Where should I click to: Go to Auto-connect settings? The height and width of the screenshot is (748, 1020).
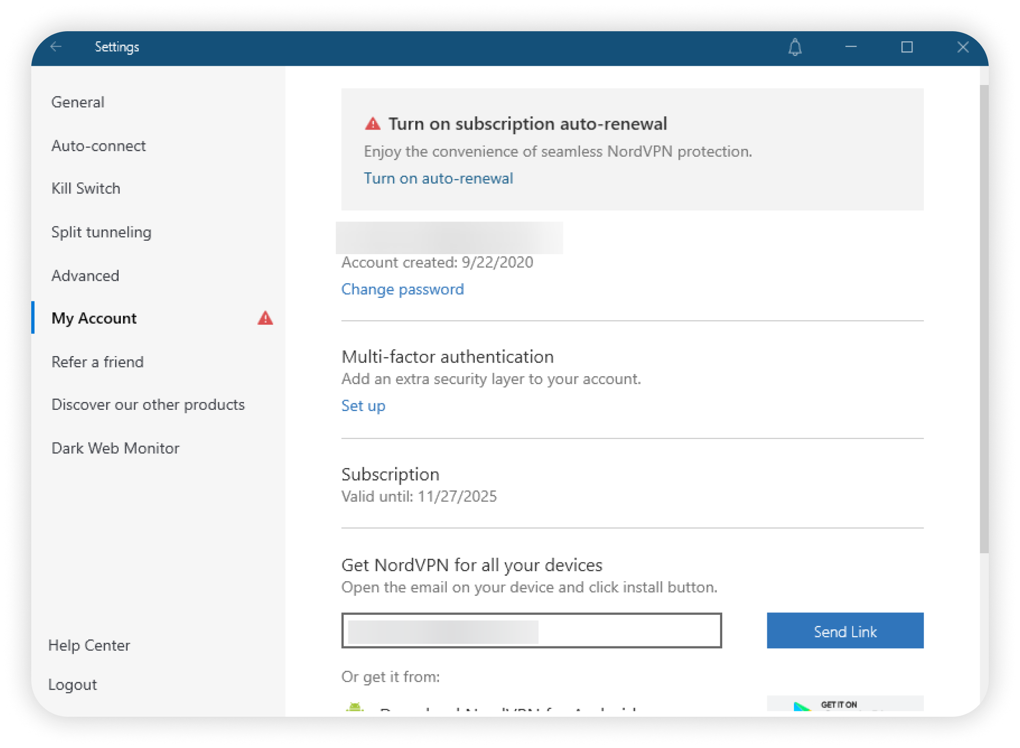[98, 146]
